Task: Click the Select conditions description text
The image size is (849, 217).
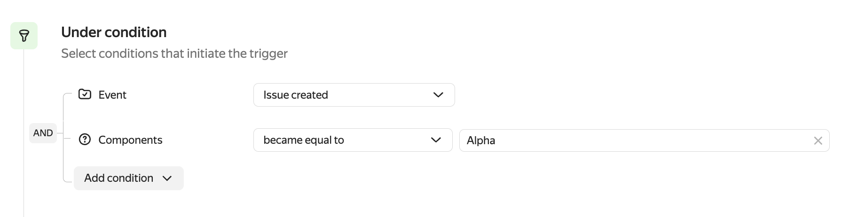Action: pos(174,54)
